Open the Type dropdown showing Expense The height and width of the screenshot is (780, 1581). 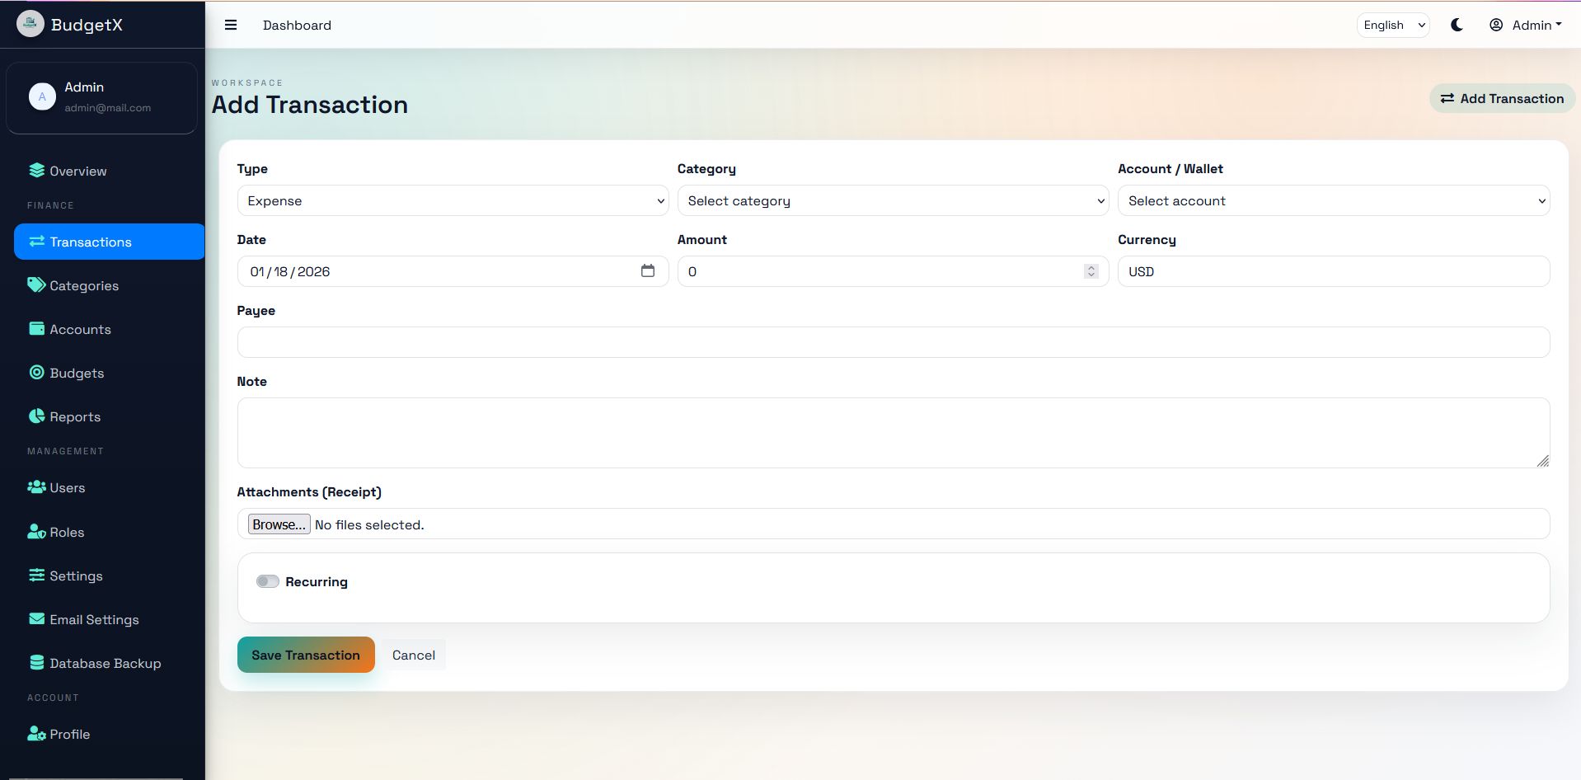453,200
